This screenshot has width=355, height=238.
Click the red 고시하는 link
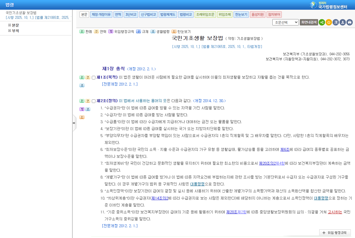click(x=335, y=212)
